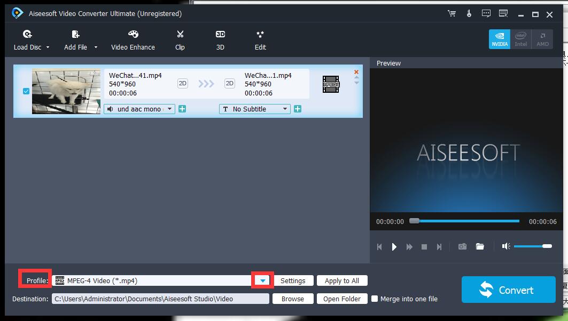Add audio track with plus button
568x321 pixels.
point(182,109)
